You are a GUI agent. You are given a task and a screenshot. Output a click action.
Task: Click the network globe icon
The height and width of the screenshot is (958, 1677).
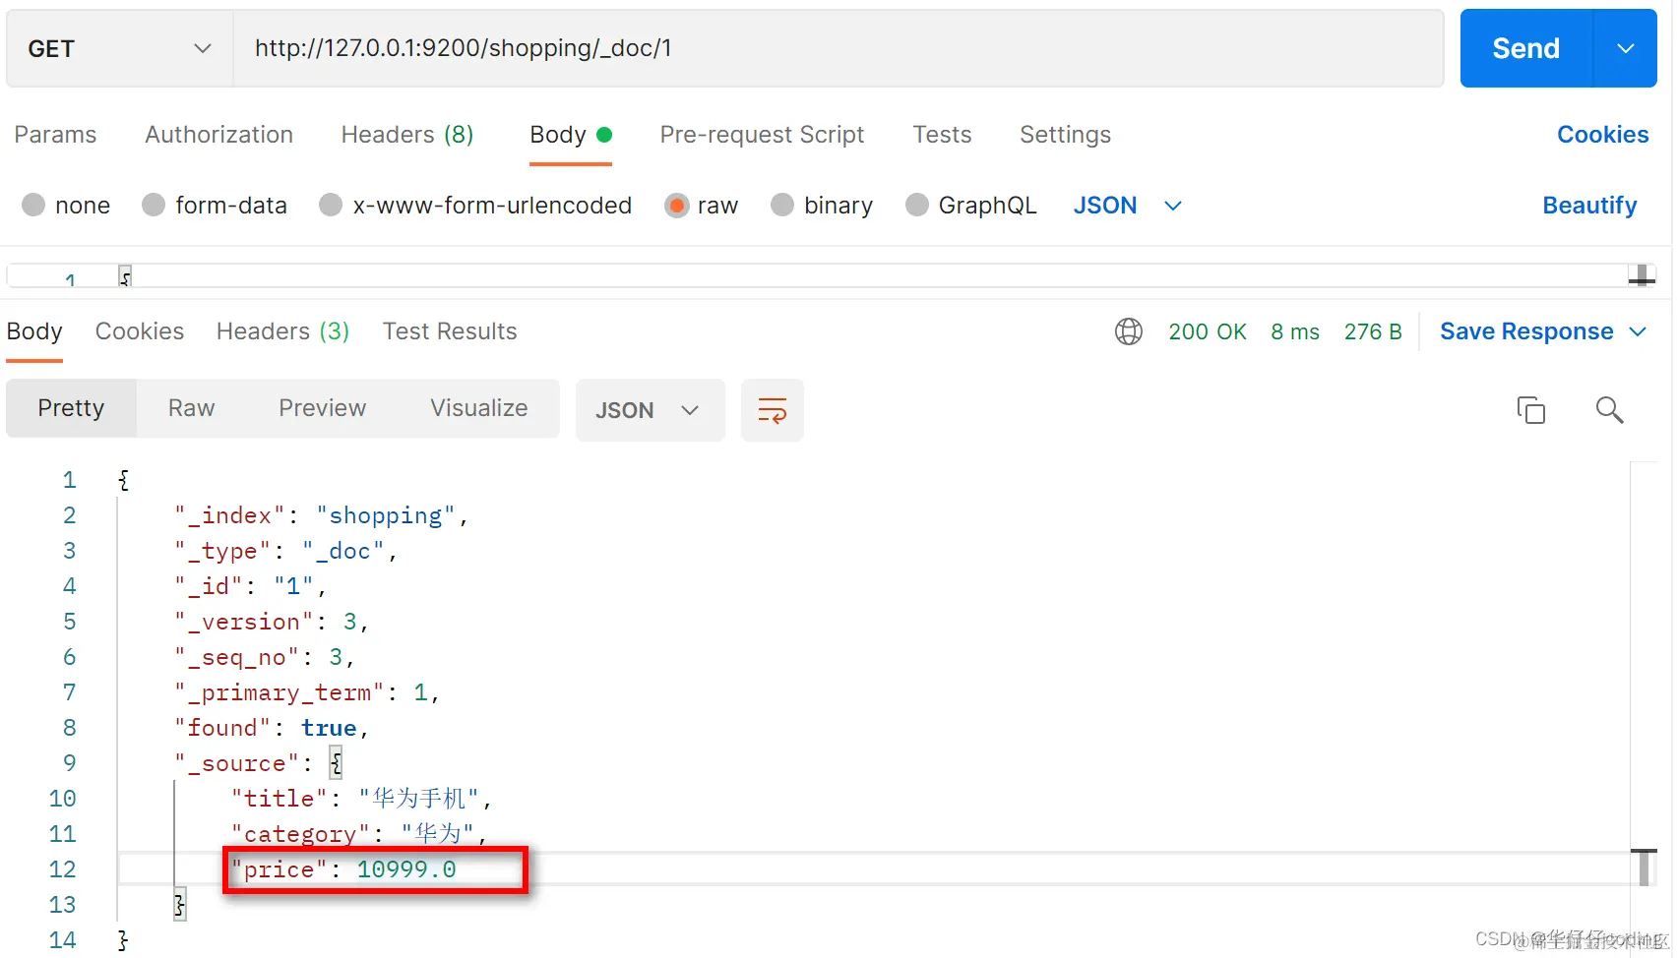coord(1129,331)
